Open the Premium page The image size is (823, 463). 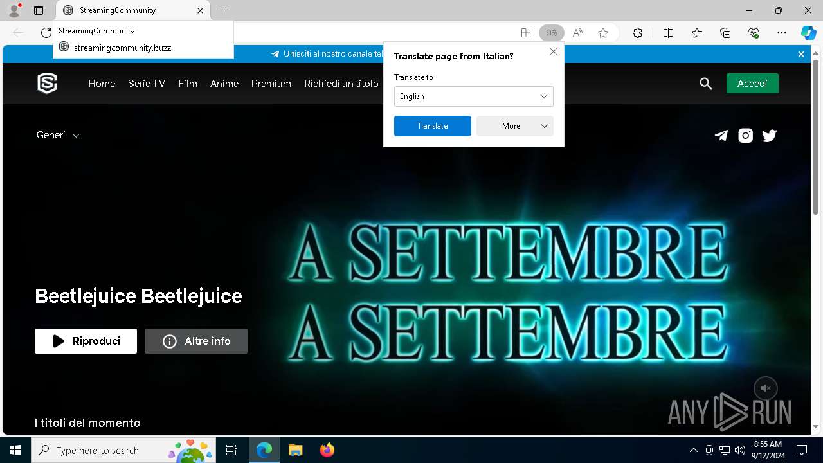tap(271, 84)
